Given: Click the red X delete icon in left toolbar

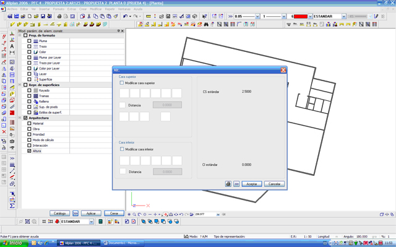Looking at the screenshot, I should [x=4, y=132].
